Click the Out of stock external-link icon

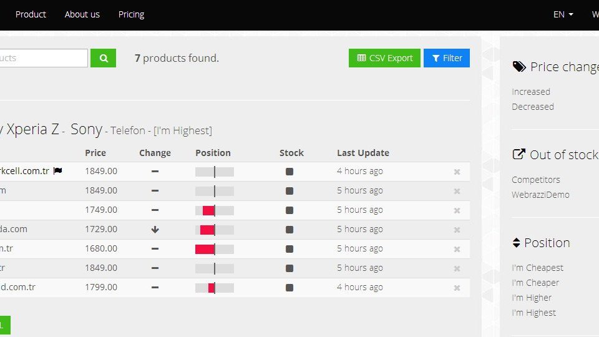coord(519,155)
